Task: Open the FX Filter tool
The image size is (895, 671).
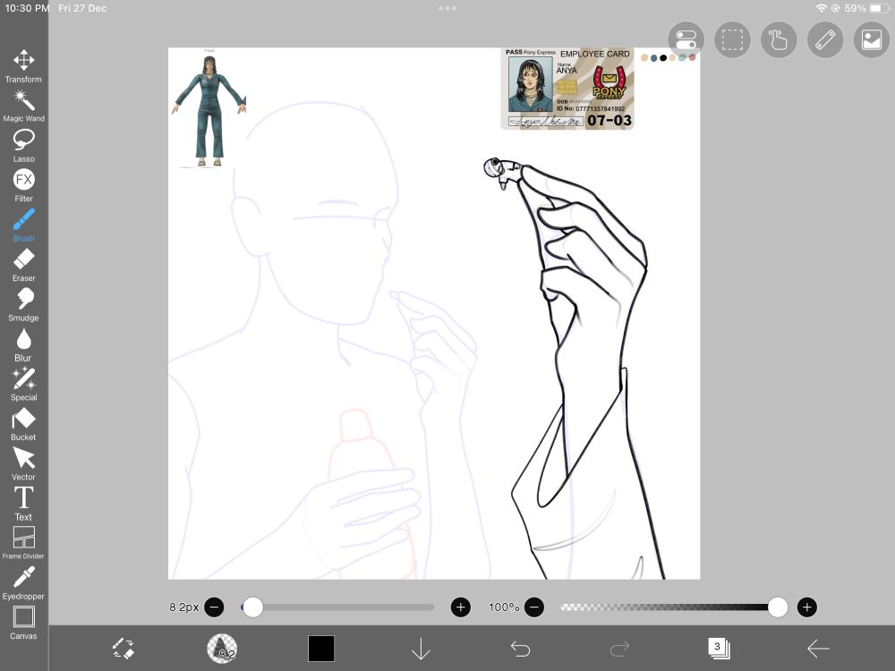Action: click(23, 186)
